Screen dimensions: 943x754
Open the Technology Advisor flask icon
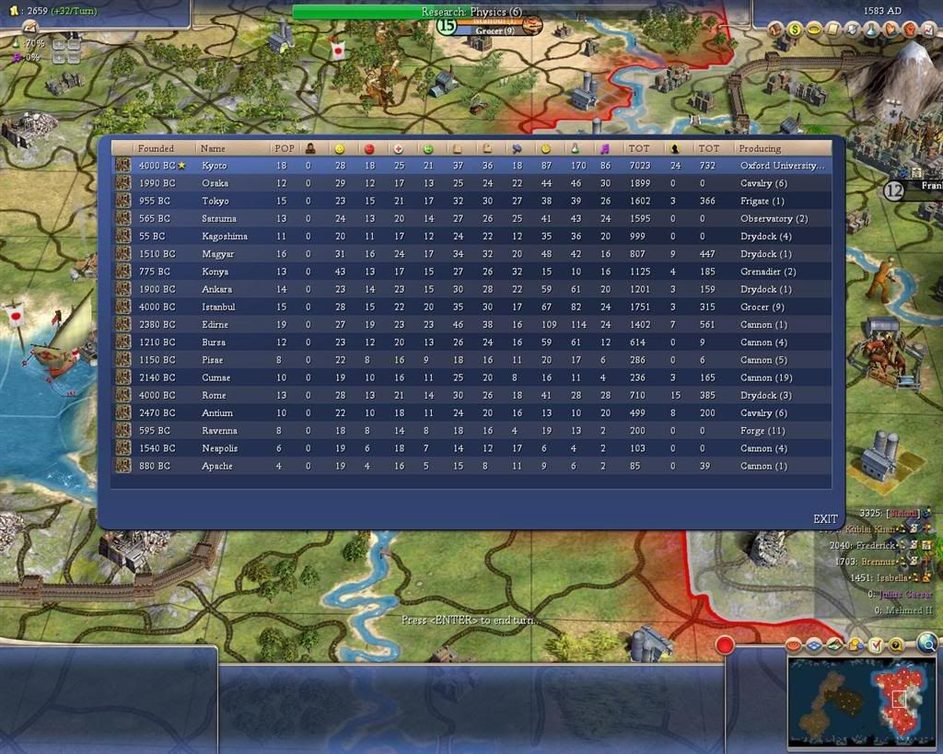point(871,29)
